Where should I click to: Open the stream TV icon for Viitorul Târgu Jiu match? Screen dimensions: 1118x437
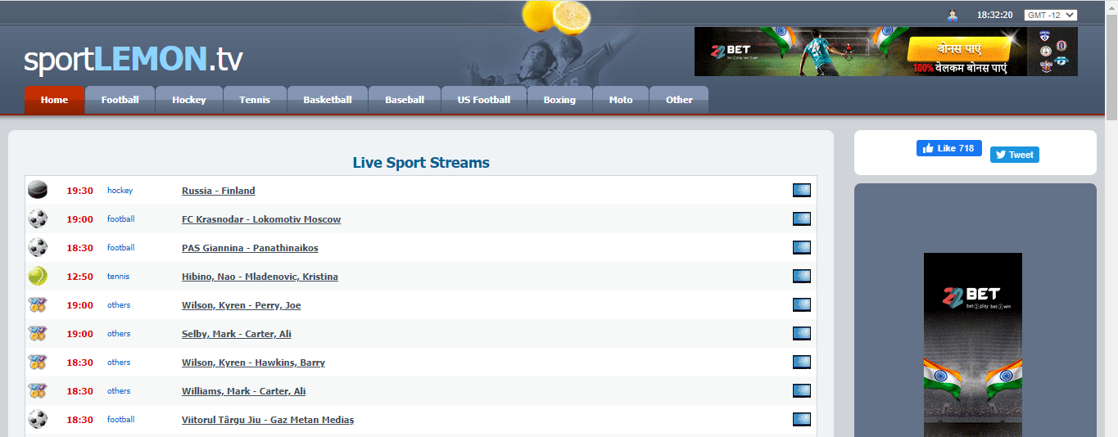click(x=802, y=420)
